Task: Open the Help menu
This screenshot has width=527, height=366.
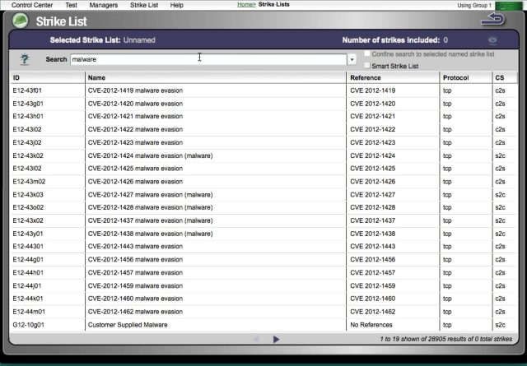Action: pyautogui.click(x=177, y=5)
